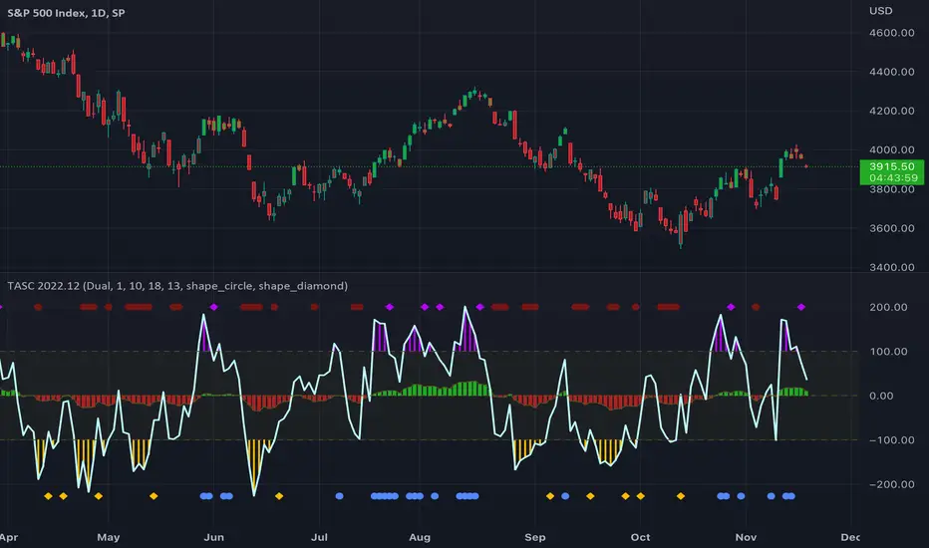Select the green 3915.50 current price tag
The height and width of the screenshot is (548, 929).
(892, 171)
